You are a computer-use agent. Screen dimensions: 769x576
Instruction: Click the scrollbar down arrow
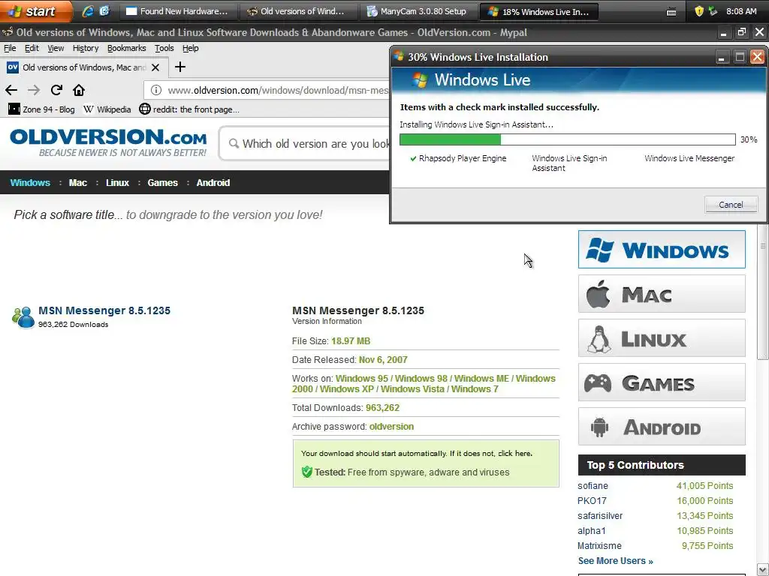point(763,570)
